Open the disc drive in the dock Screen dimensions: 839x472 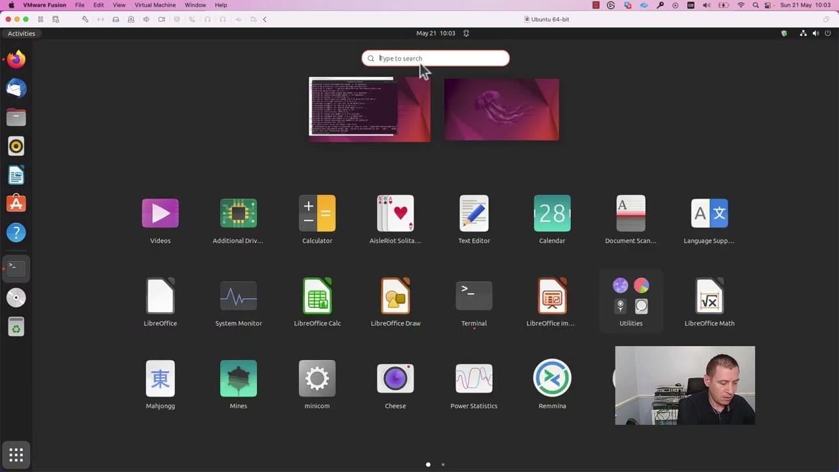pyautogui.click(x=16, y=298)
